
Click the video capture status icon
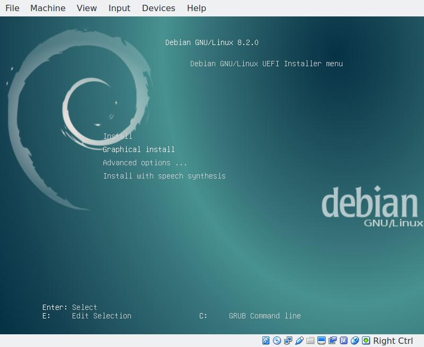click(332, 341)
